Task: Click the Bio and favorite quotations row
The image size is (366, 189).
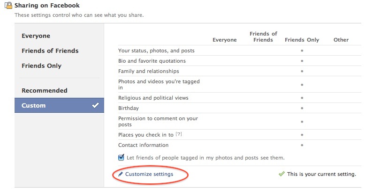Action: [x=240, y=61]
